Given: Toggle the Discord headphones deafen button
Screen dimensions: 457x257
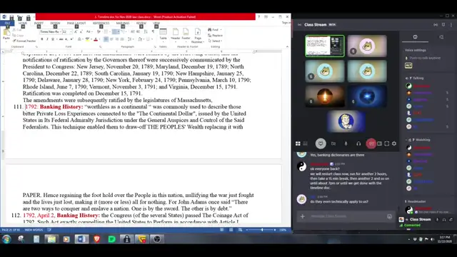Looking at the screenshot, I should pyautogui.click(x=358, y=143).
